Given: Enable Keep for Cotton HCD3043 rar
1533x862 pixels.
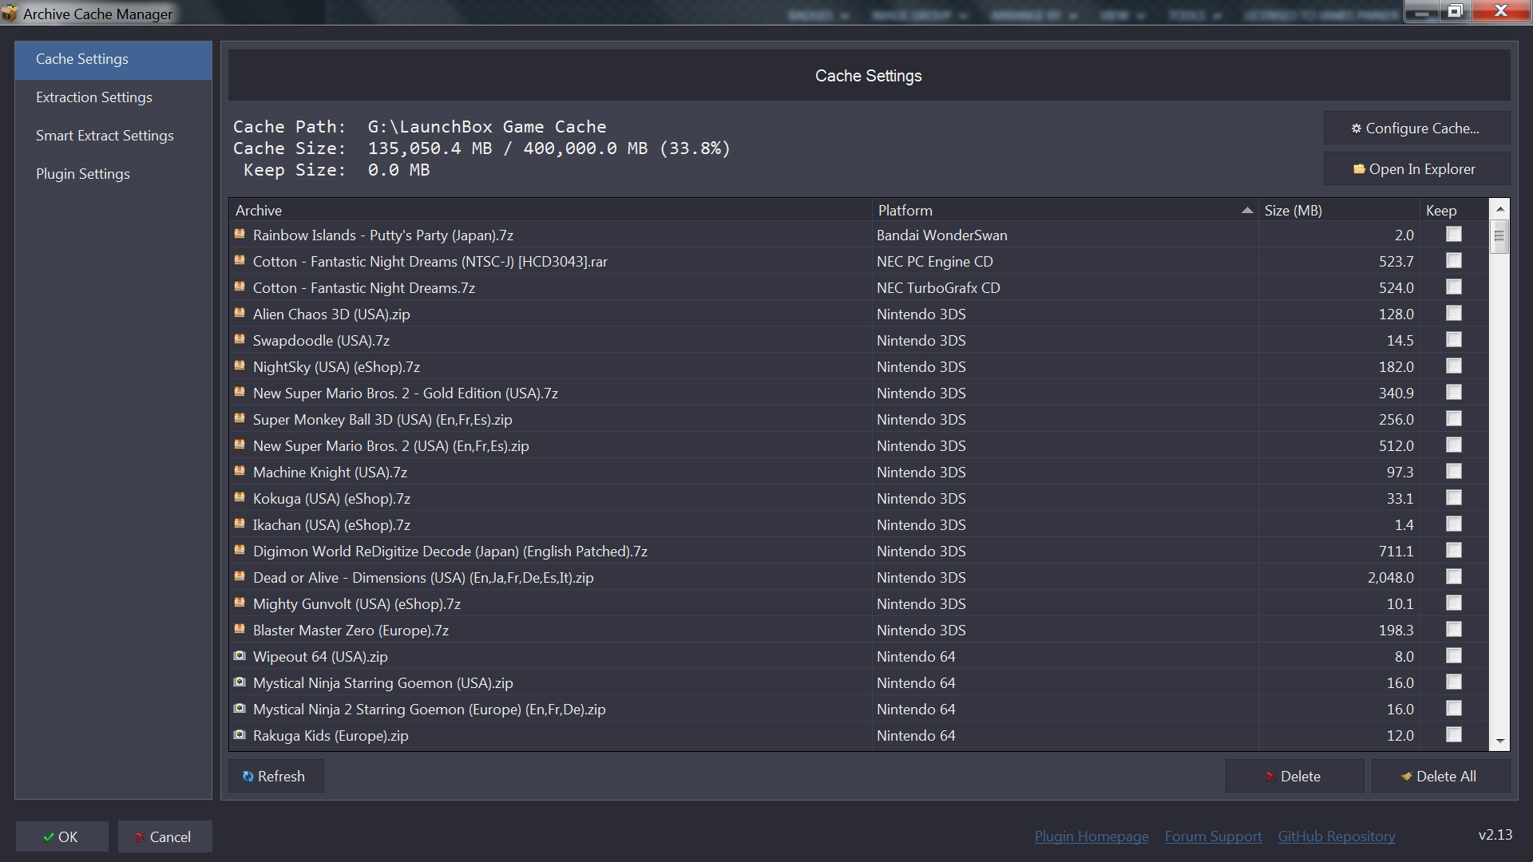Looking at the screenshot, I should point(1454,260).
